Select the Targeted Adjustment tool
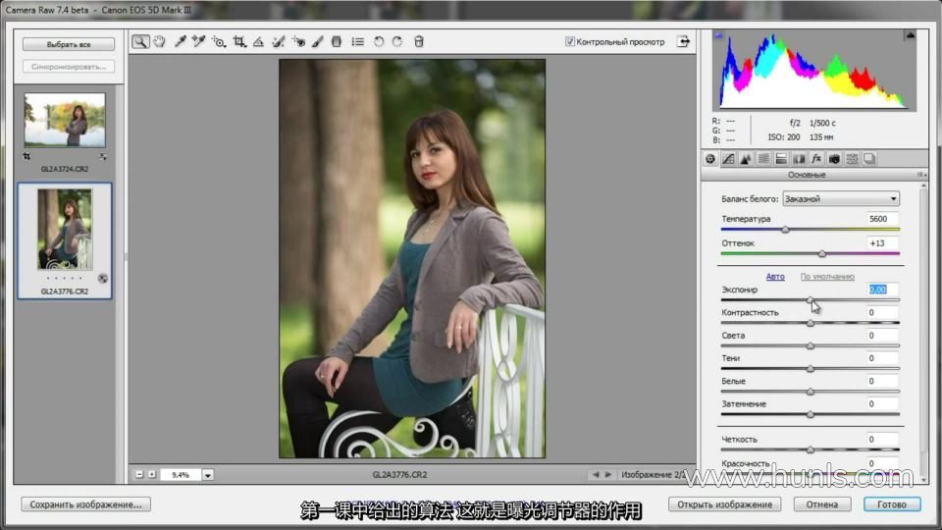Image resolution: width=942 pixels, height=530 pixels. (x=219, y=41)
